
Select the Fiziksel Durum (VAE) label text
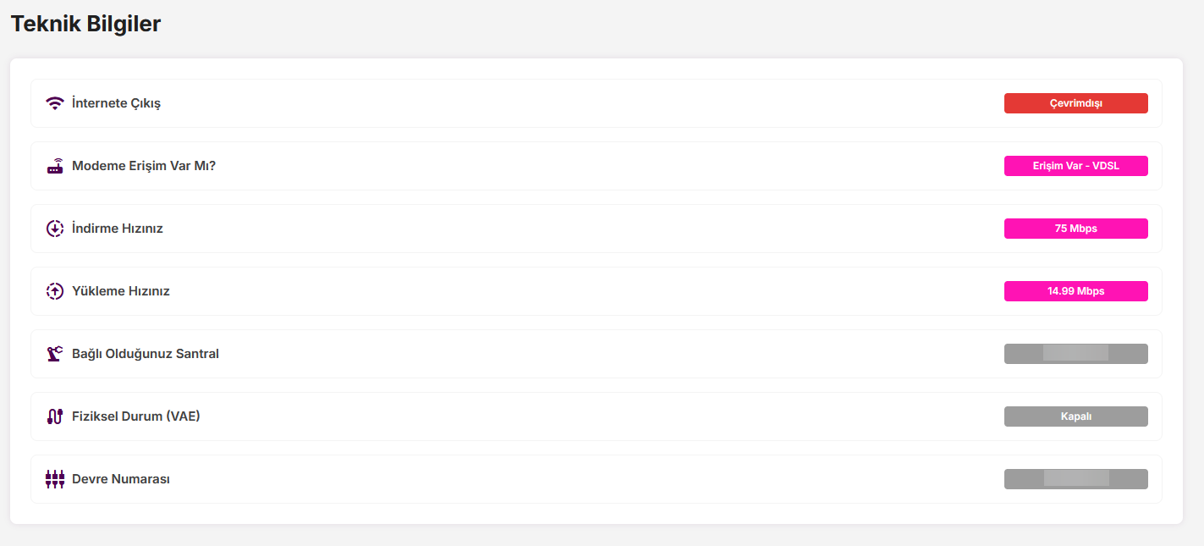(136, 416)
